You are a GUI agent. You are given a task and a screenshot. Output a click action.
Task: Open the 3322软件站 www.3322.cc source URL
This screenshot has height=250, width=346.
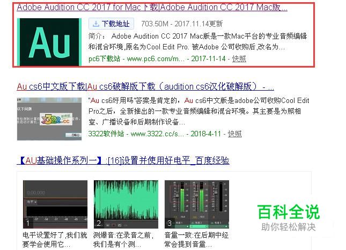tap(136, 134)
